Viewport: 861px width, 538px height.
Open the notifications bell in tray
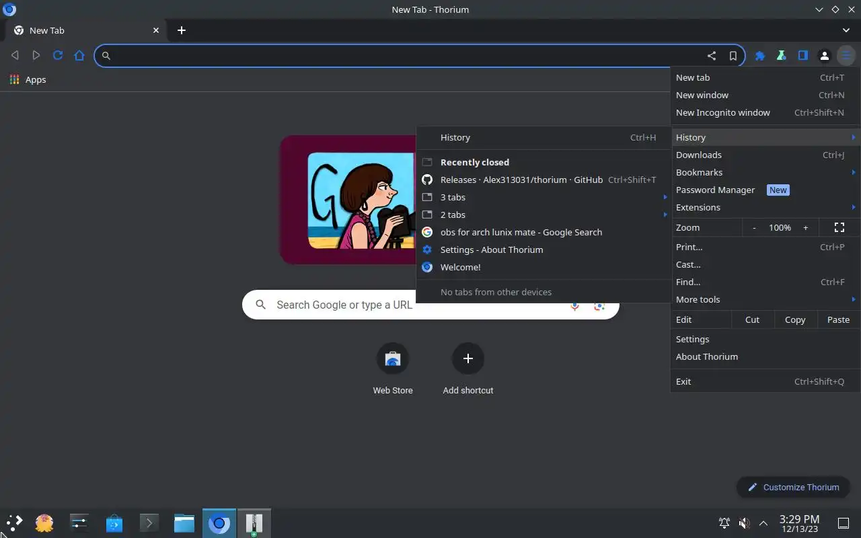click(x=724, y=523)
